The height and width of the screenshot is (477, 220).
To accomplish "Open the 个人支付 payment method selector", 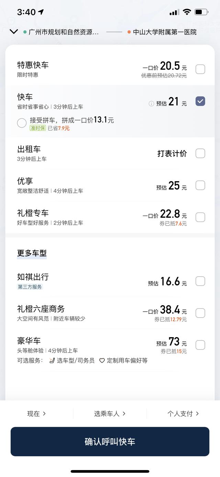I will 183,414.
